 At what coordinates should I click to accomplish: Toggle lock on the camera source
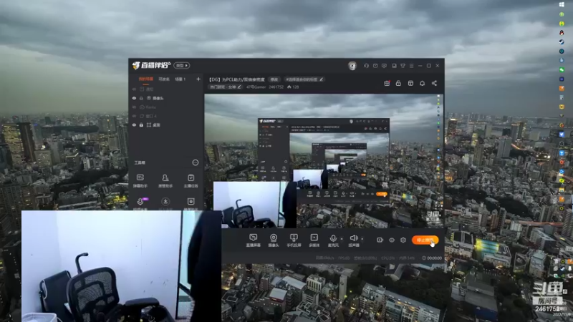tap(141, 98)
